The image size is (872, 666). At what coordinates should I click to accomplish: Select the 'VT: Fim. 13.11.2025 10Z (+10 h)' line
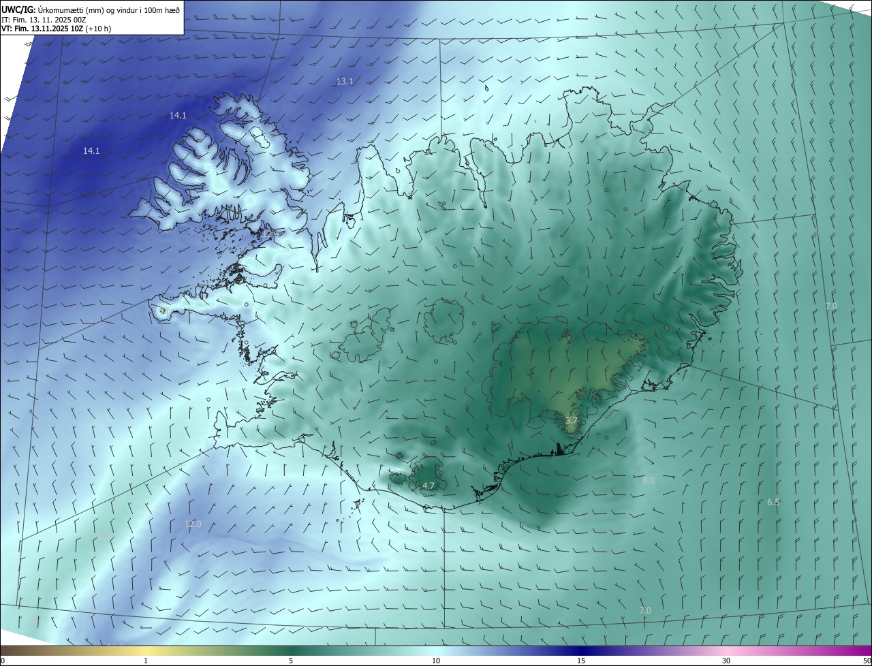[x=55, y=29]
